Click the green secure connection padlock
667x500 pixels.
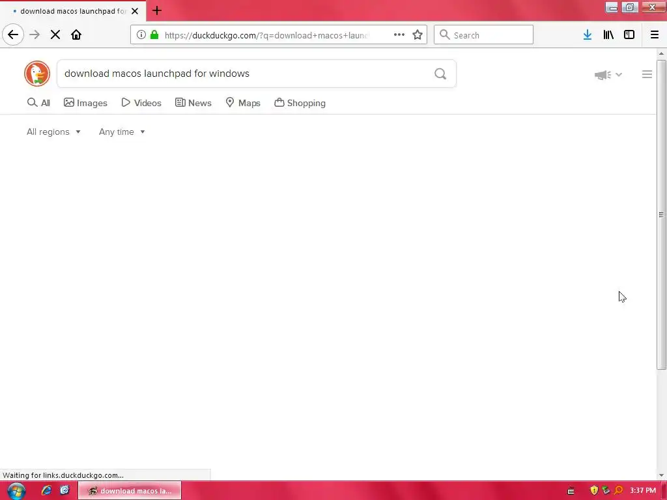154,35
